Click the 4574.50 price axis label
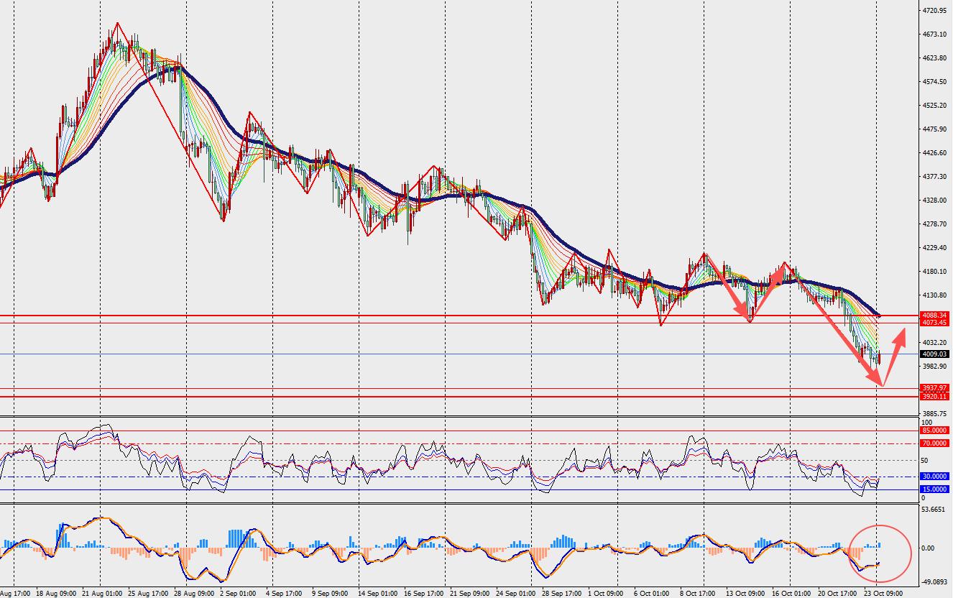Image resolution: width=953 pixels, height=598 pixels. pos(936,82)
